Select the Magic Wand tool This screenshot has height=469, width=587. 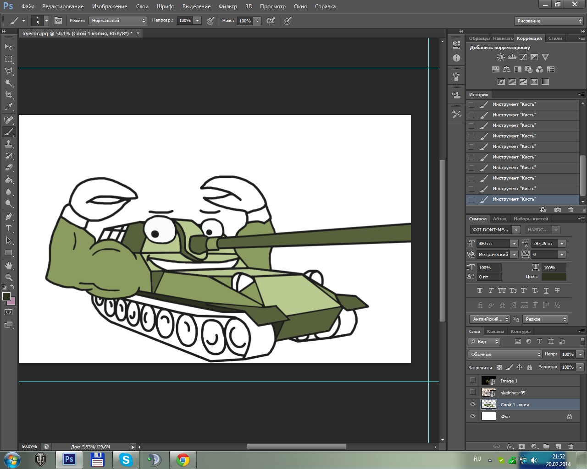click(x=9, y=83)
